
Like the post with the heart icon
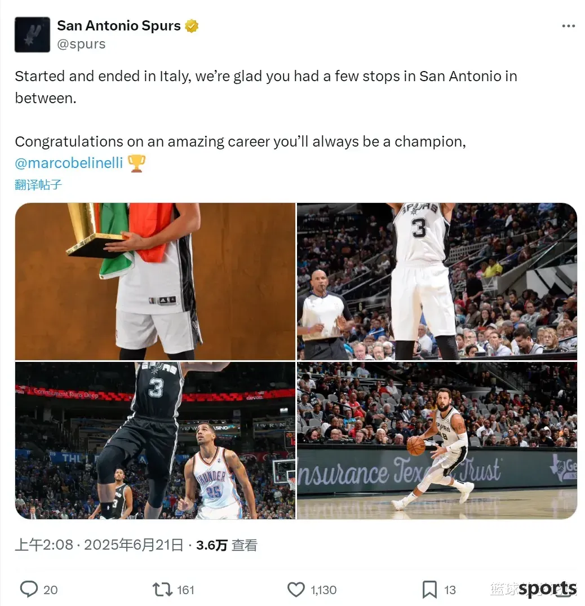coord(296,590)
